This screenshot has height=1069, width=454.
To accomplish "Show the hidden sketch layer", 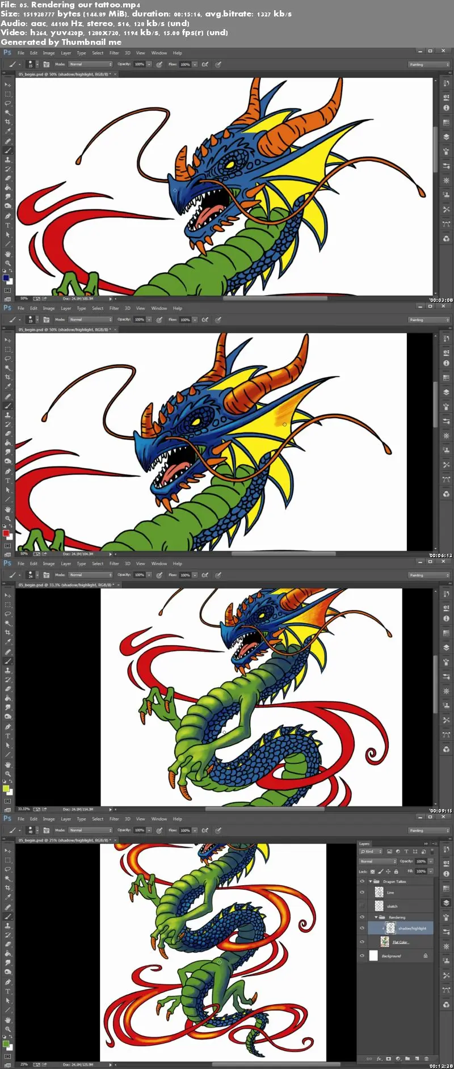I will [x=362, y=906].
